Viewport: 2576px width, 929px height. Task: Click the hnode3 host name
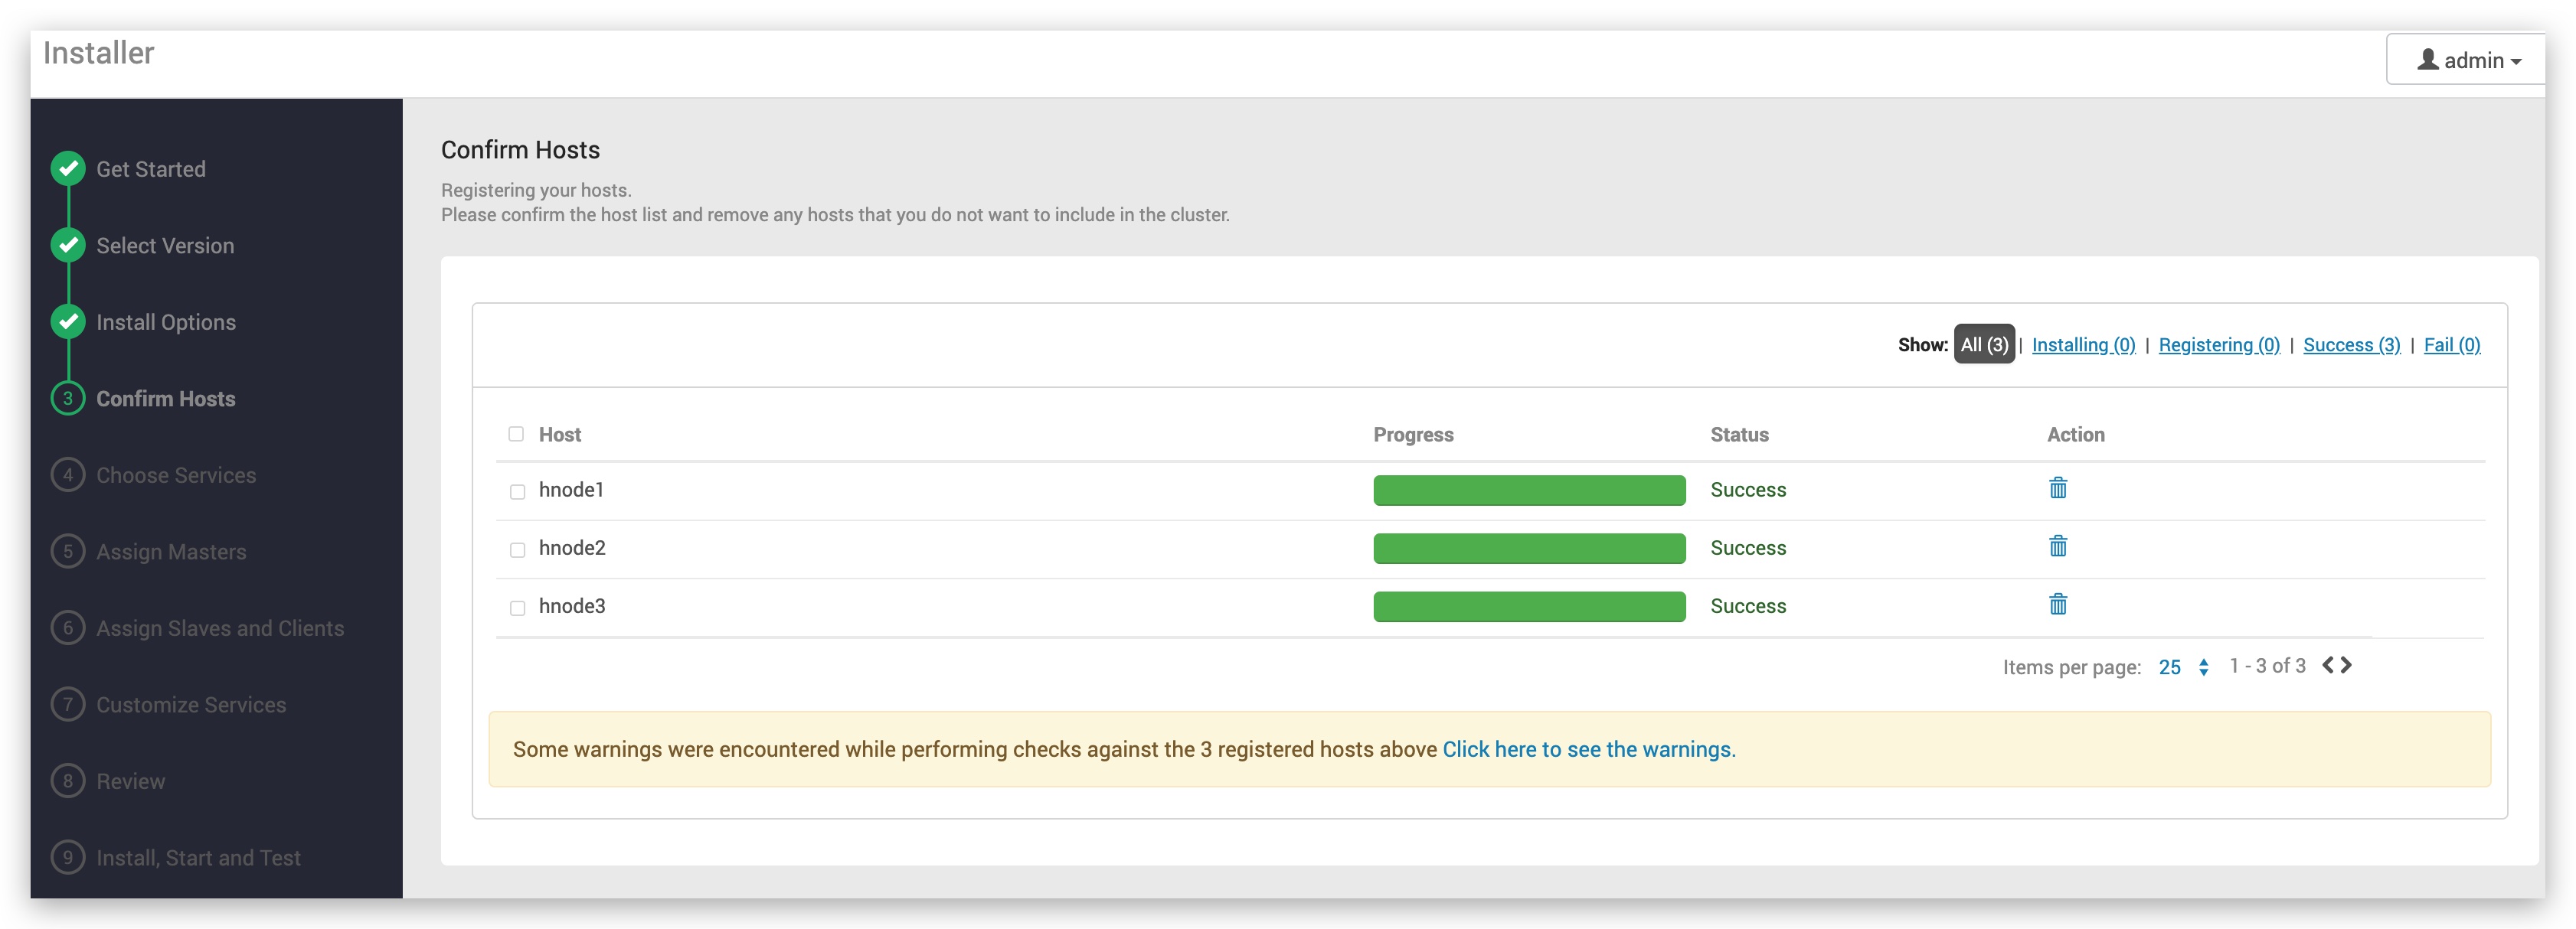[x=572, y=605]
